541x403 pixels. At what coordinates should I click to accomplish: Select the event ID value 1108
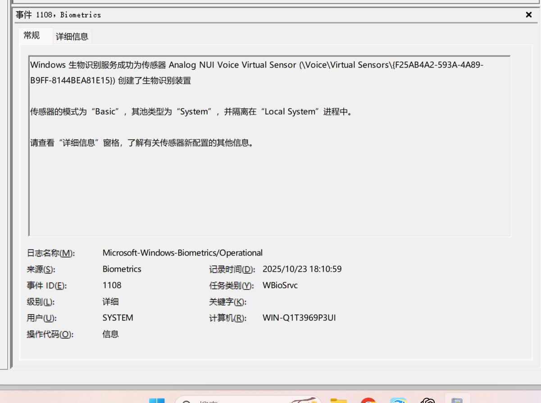click(x=112, y=285)
